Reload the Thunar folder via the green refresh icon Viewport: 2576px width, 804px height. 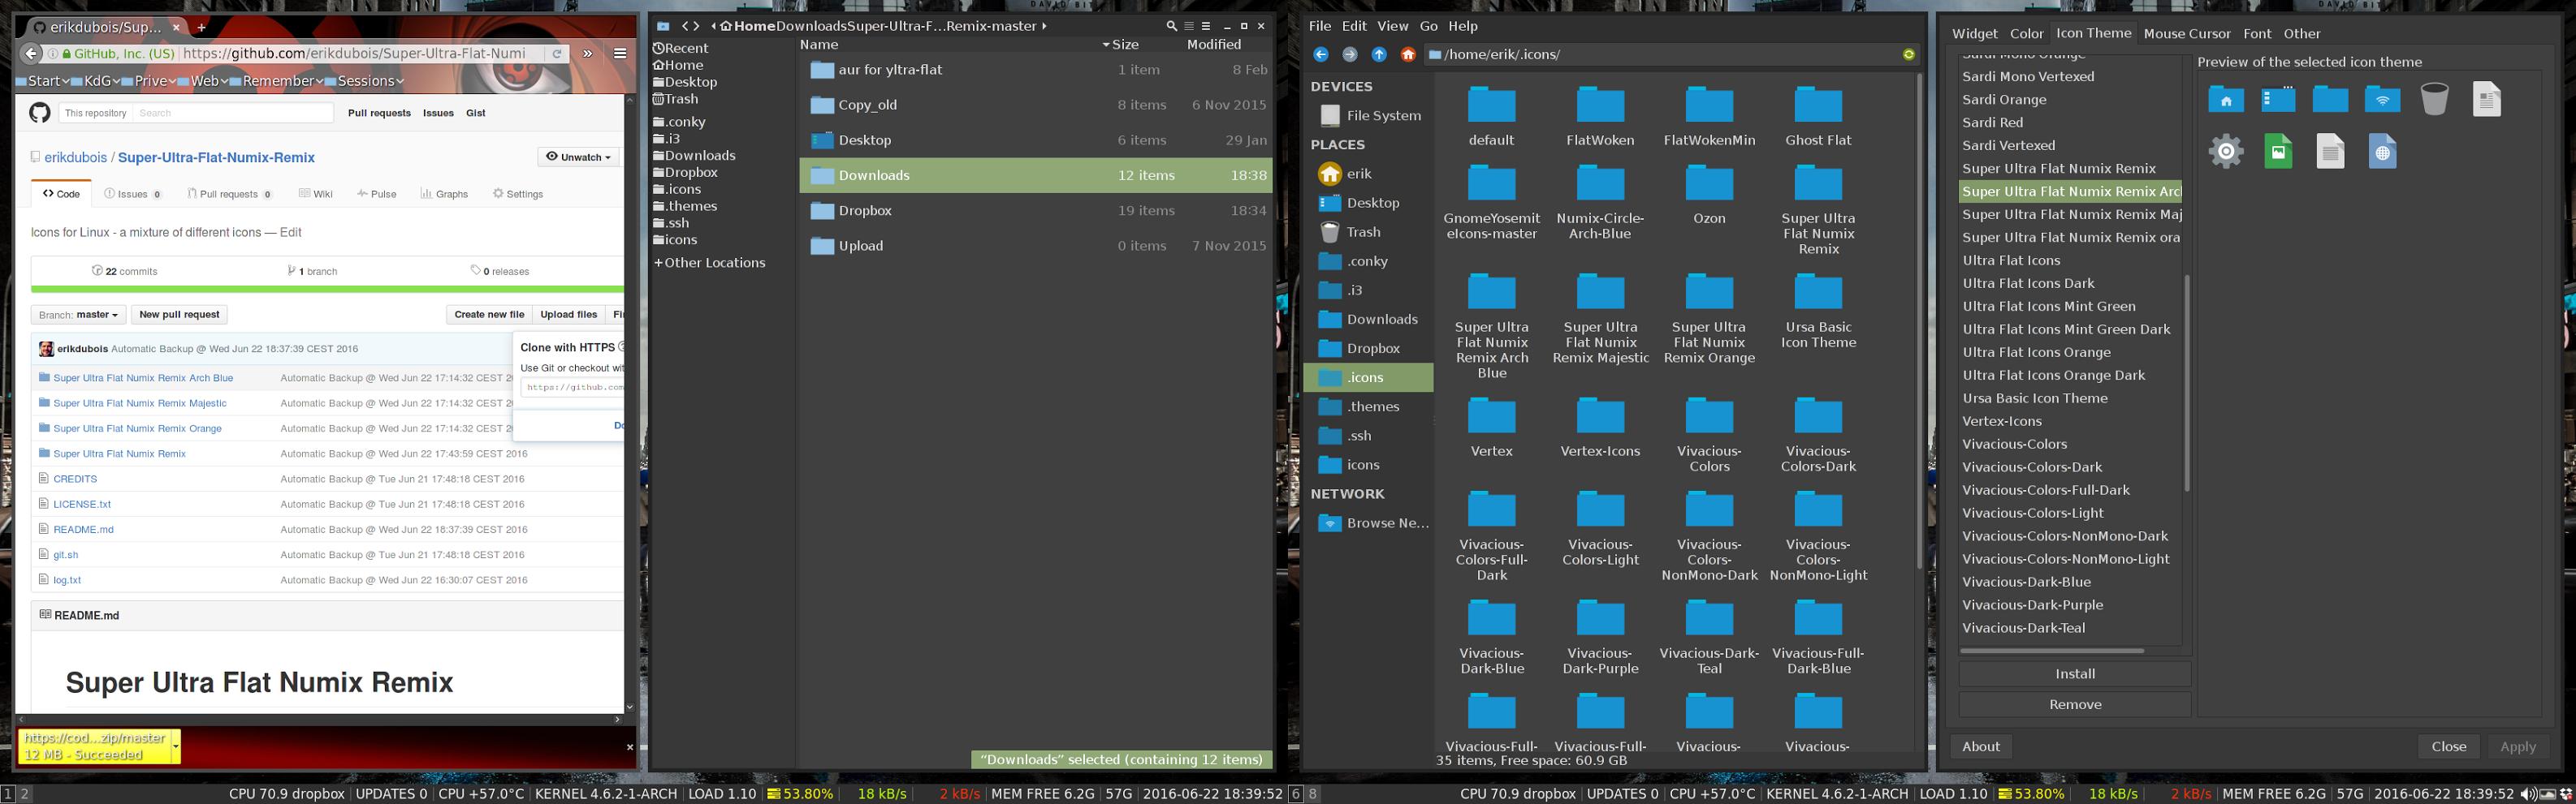click(1909, 54)
